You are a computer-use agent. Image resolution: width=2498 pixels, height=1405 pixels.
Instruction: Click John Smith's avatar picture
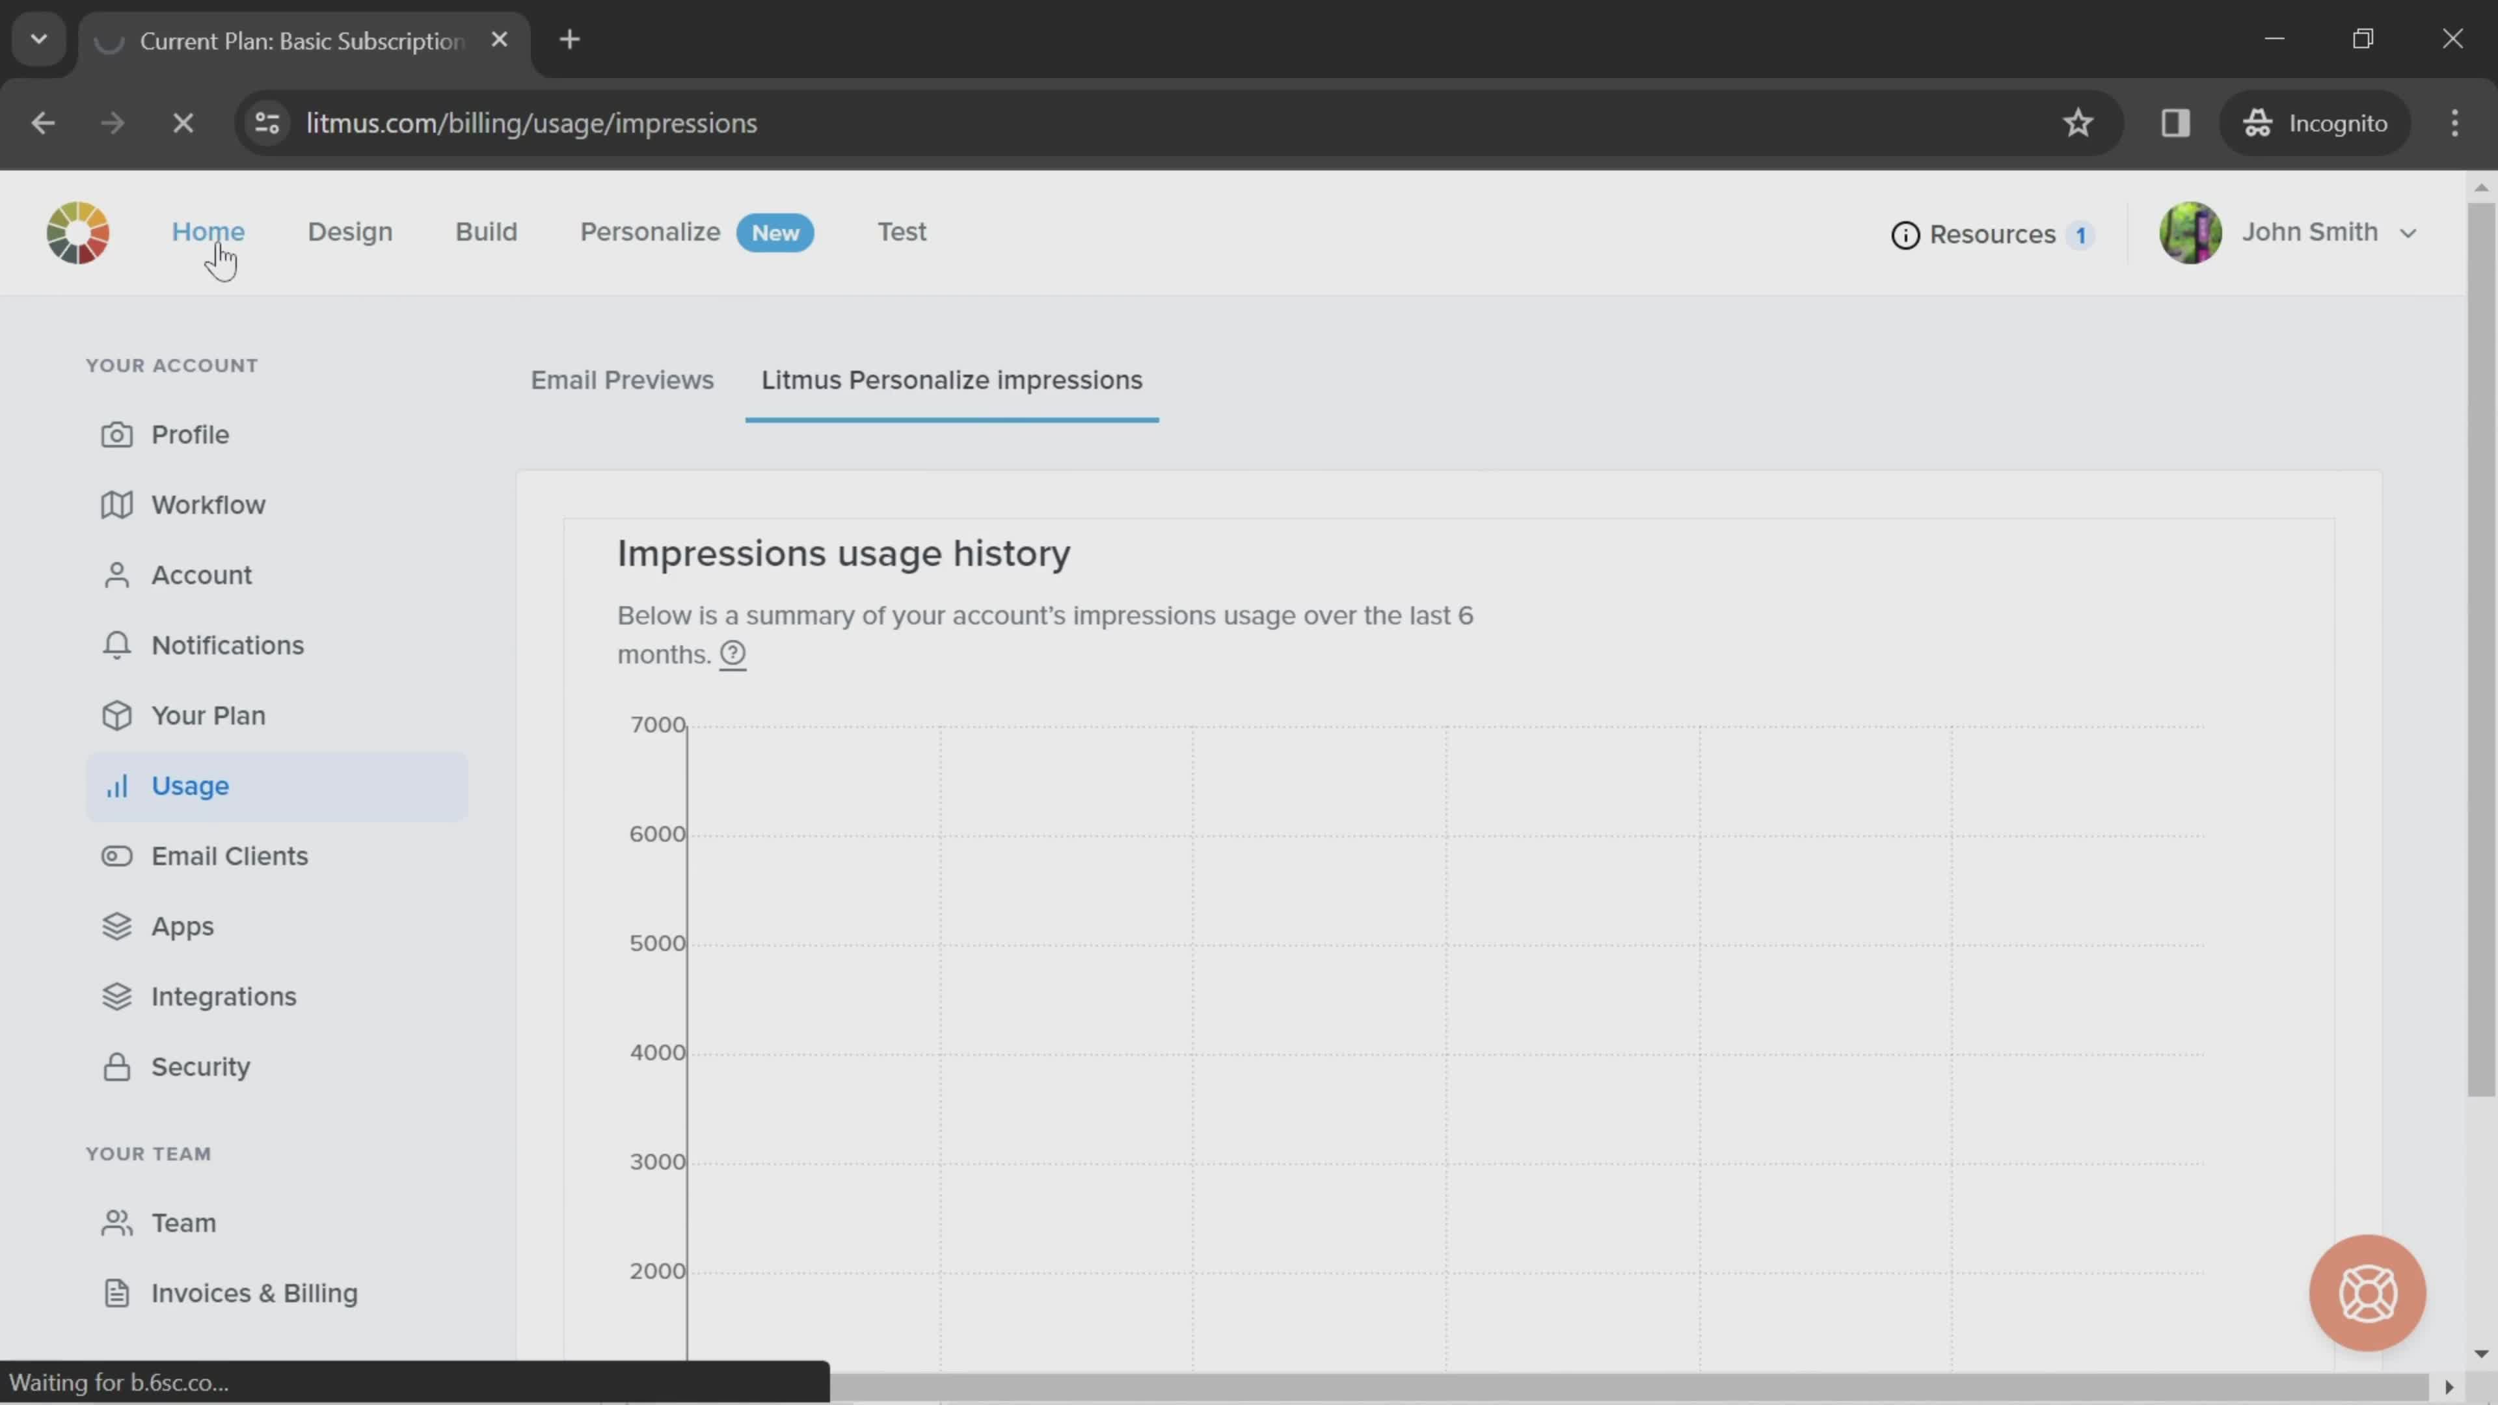pyautogui.click(x=2190, y=233)
